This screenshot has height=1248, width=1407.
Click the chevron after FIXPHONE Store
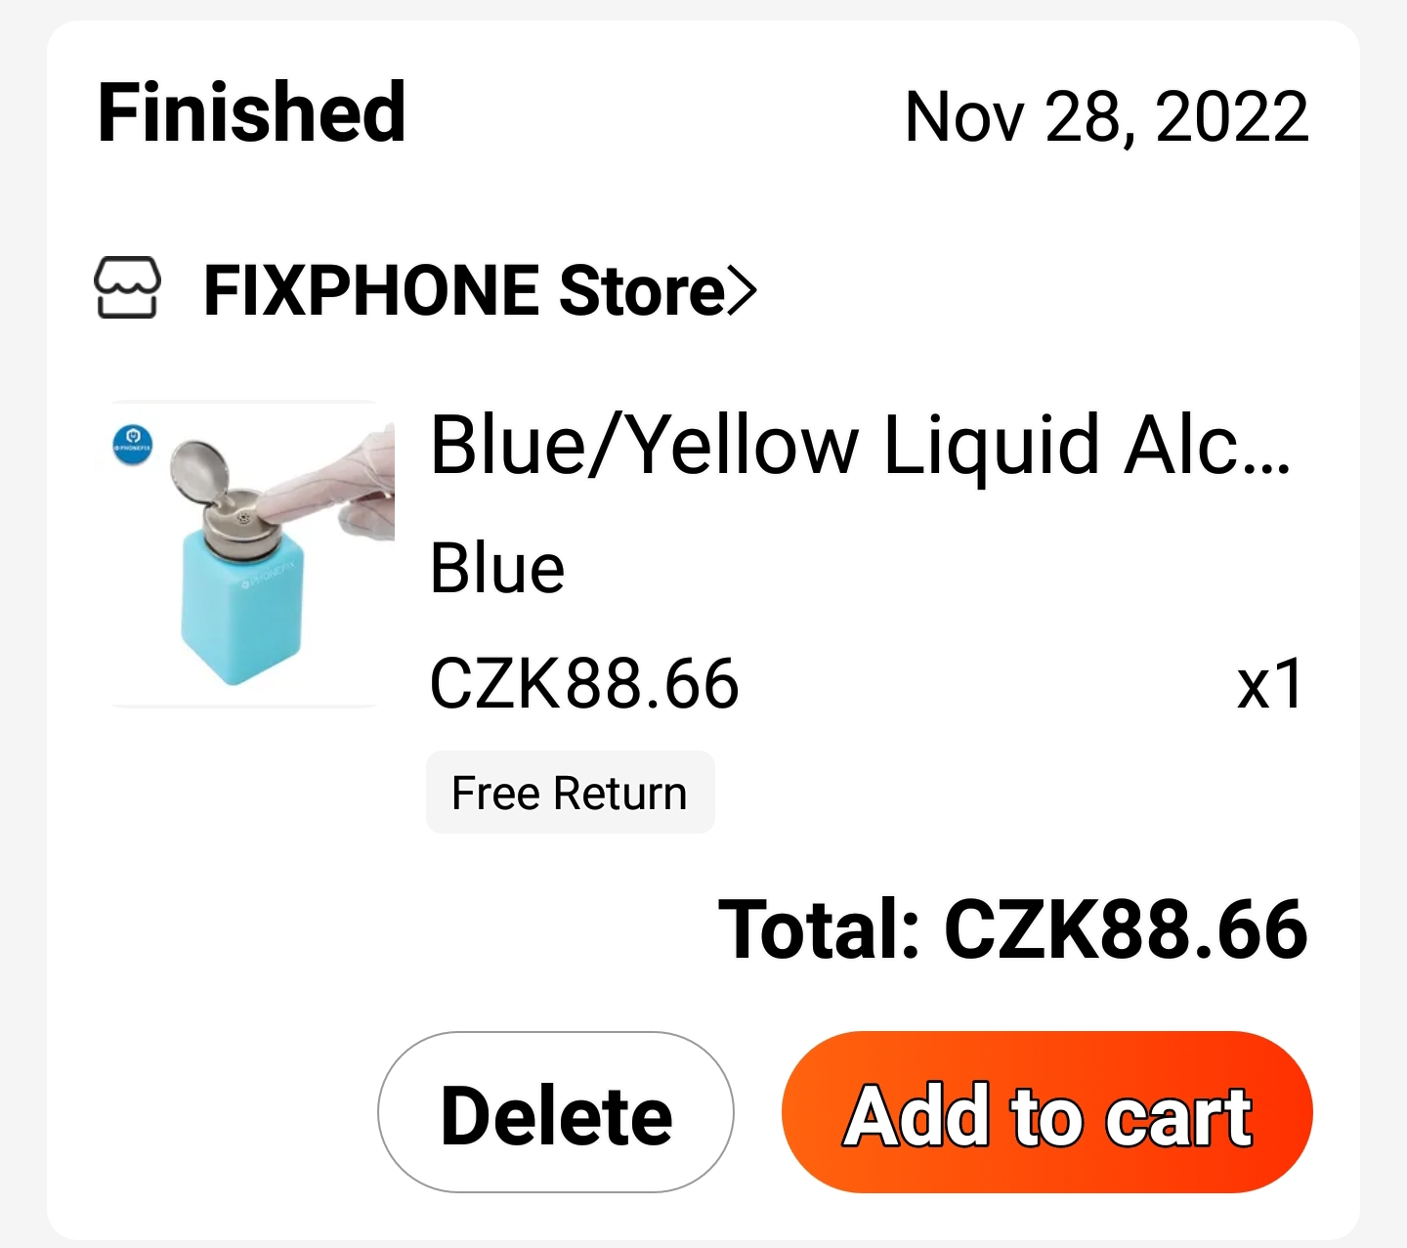(743, 291)
